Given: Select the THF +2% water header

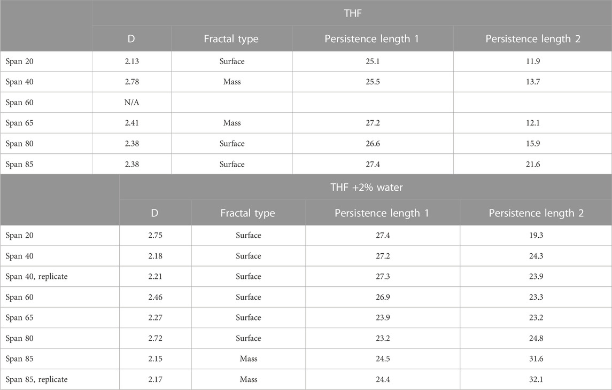Looking at the screenshot, I should tap(366, 187).
